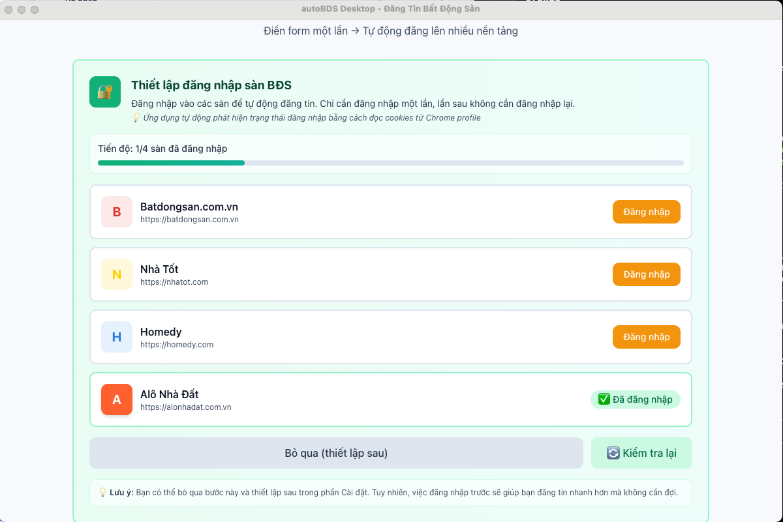Select the Batdongsan.com.vn platform name
Image resolution: width=783 pixels, height=522 pixels.
click(189, 207)
